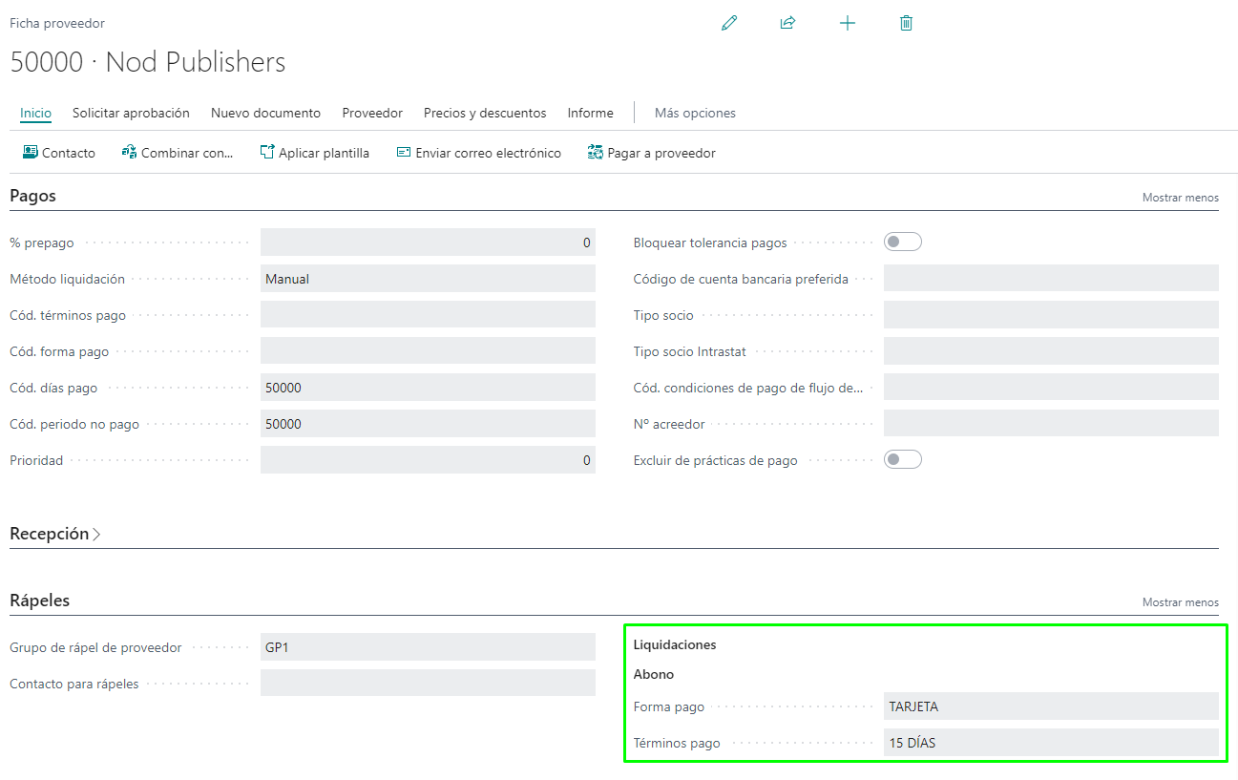This screenshot has width=1238, height=780.
Task: Click the title 50000 · Nod Publishers
Action: click(x=148, y=62)
